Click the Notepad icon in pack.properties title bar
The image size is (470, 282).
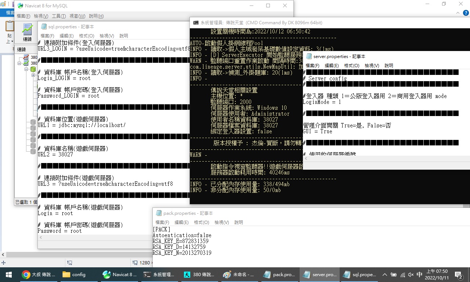pyautogui.click(x=159, y=213)
